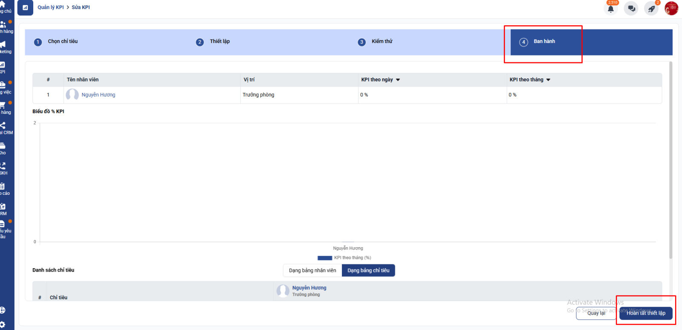This screenshot has width=682, height=330.
Task: Open settings gear in sidebar
Action: click(3, 324)
